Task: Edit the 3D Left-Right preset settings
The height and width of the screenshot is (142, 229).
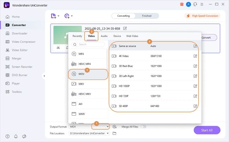Action: [195, 76]
